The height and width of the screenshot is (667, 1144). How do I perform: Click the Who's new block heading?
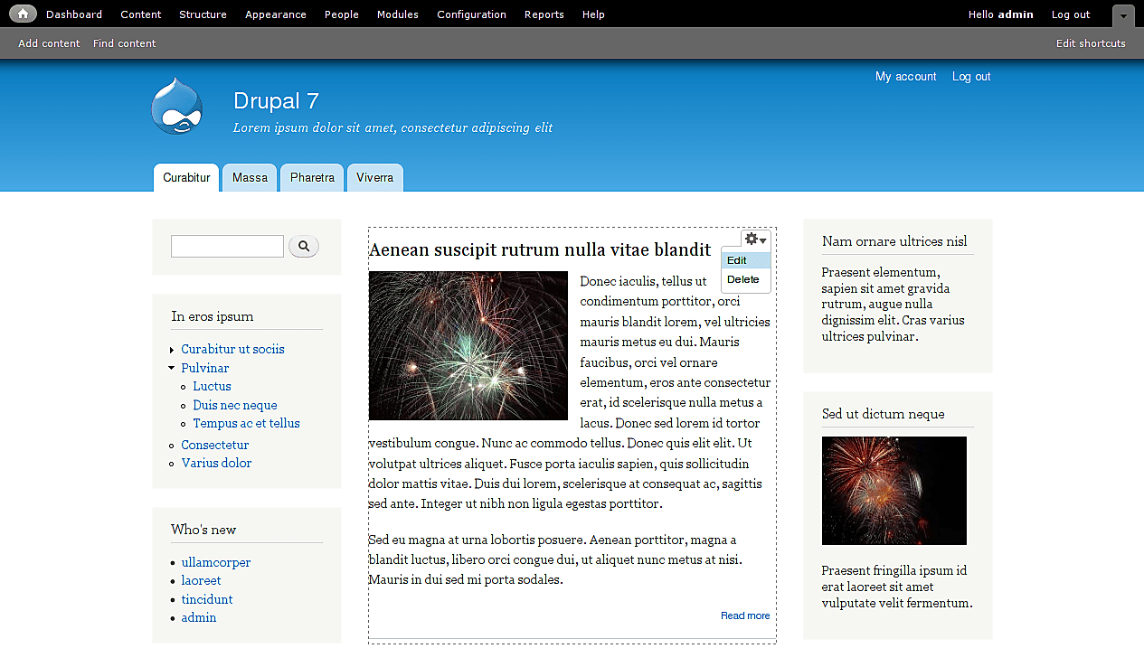pyautogui.click(x=203, y=530)
